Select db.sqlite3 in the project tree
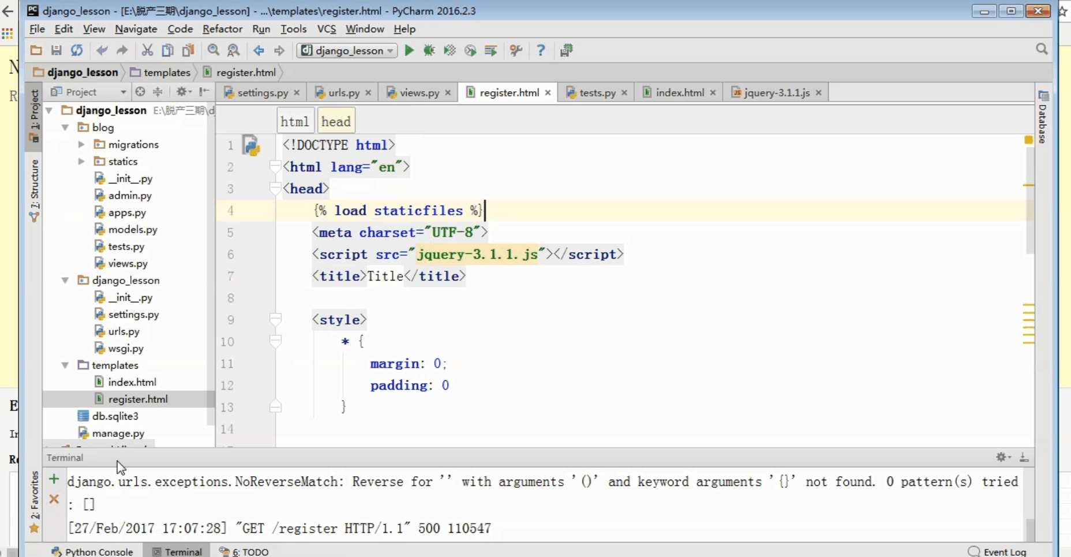The width and height of the screenshot is (1071, 557). click(115, 416)
